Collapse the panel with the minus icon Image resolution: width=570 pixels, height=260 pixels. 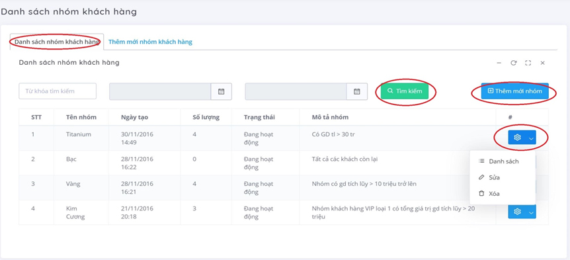(x=499, y=63)
